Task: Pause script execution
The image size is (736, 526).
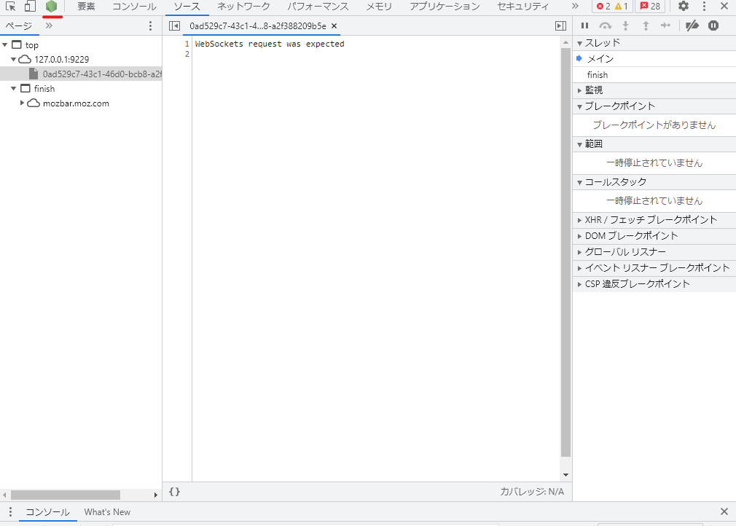Action: [x=585, y=25]
